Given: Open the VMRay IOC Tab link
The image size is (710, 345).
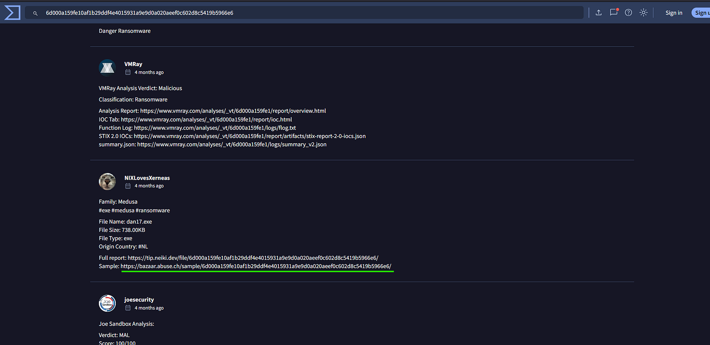Looking at the screenshot, I should 206,119.
